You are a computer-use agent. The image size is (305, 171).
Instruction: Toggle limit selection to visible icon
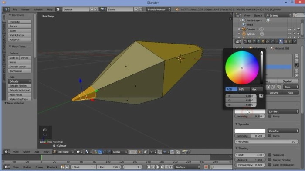[145, 152]
